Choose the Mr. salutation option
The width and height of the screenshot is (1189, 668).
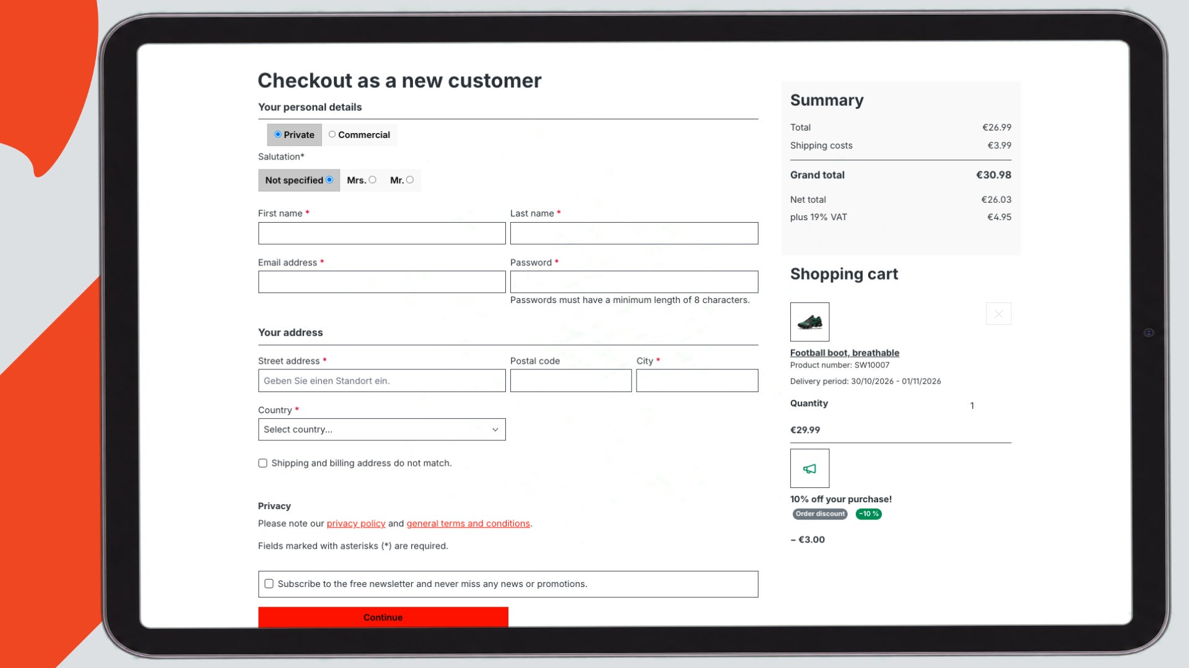coord(409,180)
